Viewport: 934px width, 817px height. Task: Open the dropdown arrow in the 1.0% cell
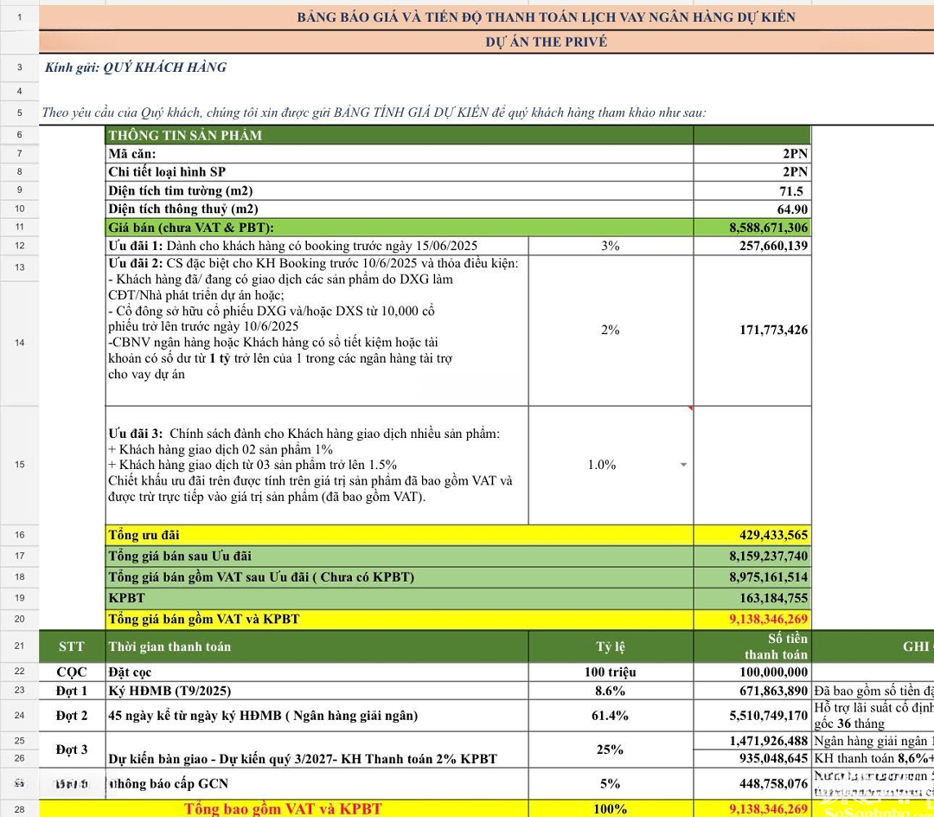click(x=683, y=465)
